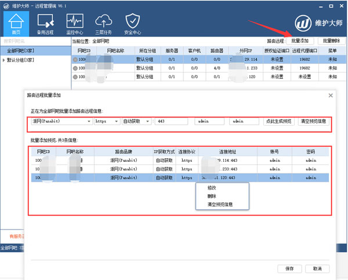The height and width of the screenshot is (280, 348).
Task: Click the 路由器 column header
Action: pos(217,50)
